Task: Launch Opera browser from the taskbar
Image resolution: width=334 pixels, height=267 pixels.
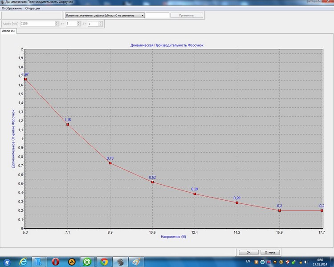Action: tap(56, 261)
